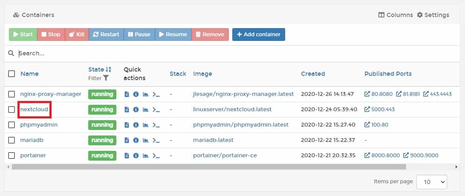Viewport: 465px width, 196px height.
Task: Sort by the Name column header
Action: pyautogui.click(x=29, y=74)
